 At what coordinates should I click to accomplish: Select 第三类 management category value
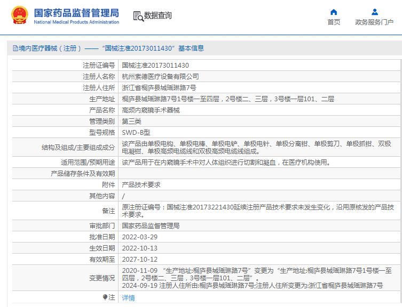(x=131, y=122)
